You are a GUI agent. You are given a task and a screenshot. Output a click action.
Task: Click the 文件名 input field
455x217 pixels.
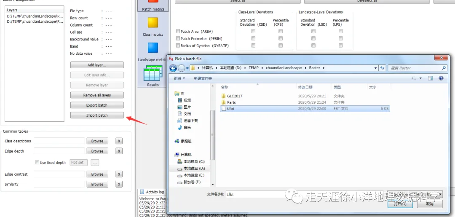[x=305, y=194]
